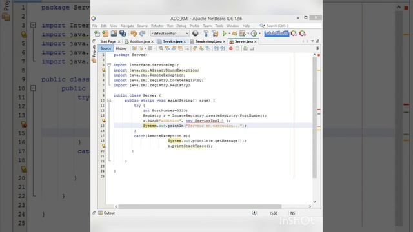The image size is (413, 232).
Task: Run the project with the green play icon
Action: pyautogui.click(x=225, y=34)
